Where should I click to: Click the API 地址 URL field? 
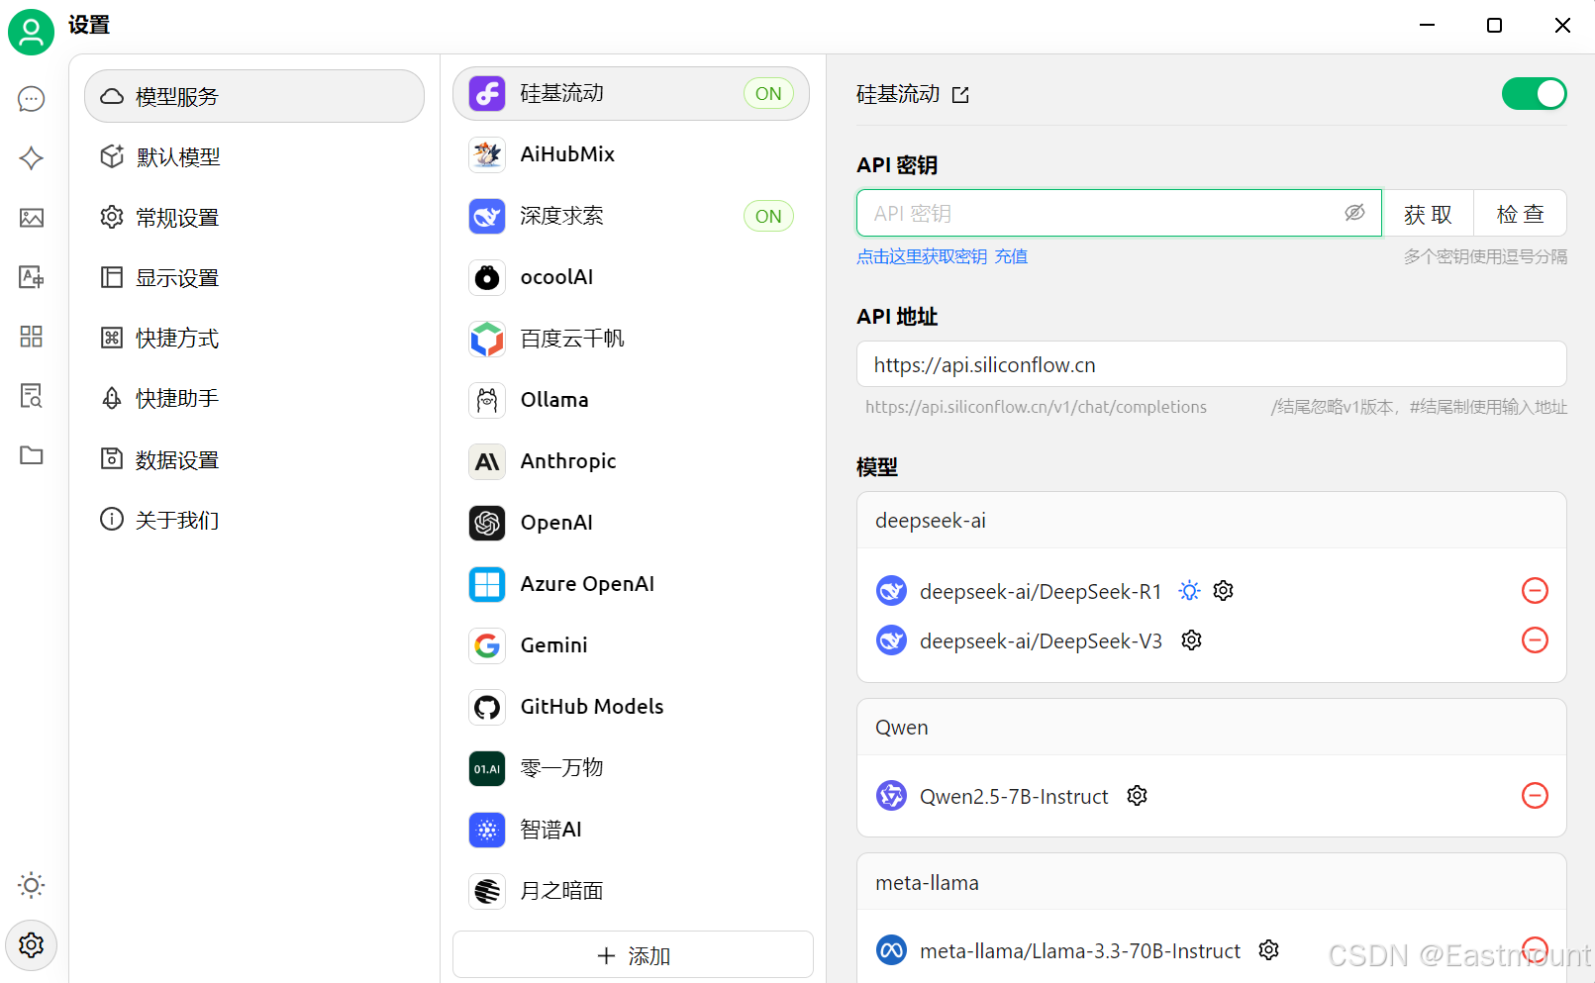point(1211,364)
